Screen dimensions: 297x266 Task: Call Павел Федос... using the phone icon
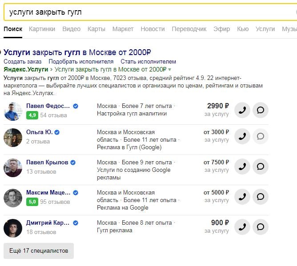coord(242,110)
